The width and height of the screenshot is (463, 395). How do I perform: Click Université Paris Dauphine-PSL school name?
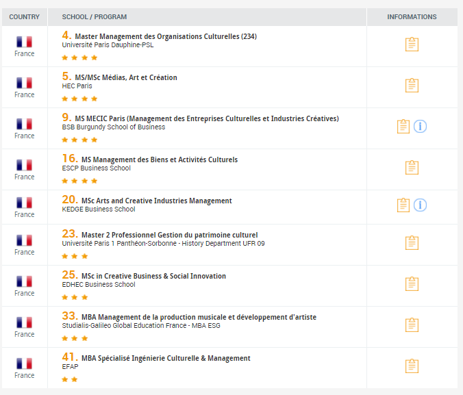[108, 45]
